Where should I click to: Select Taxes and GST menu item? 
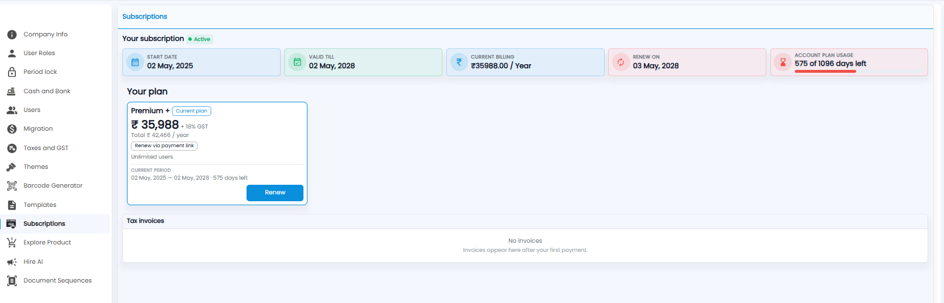(46, 148)
